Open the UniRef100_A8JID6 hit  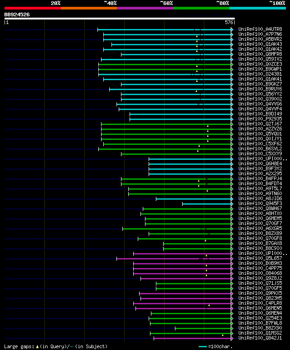click(x=260, y=198)
